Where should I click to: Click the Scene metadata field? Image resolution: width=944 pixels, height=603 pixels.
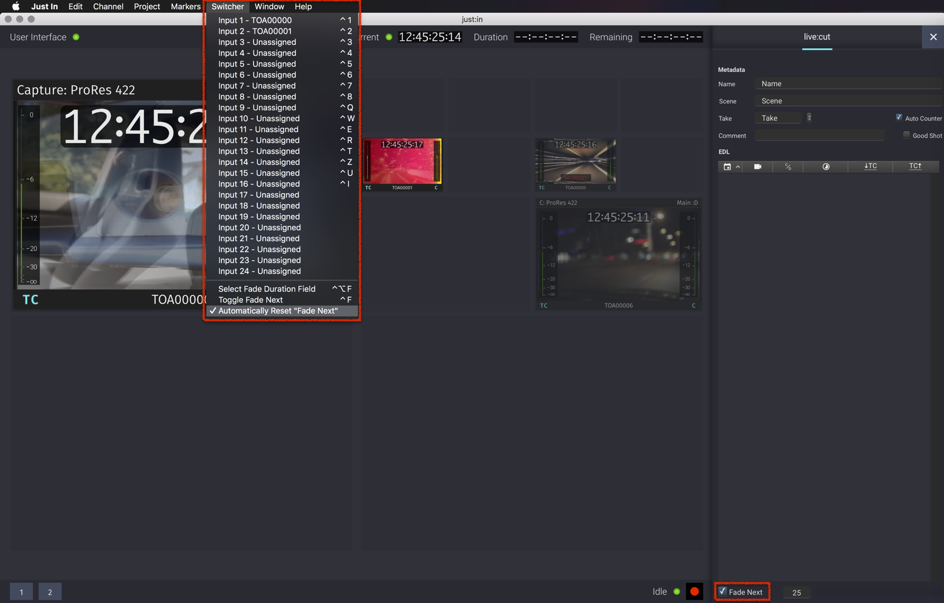(848, 101)
